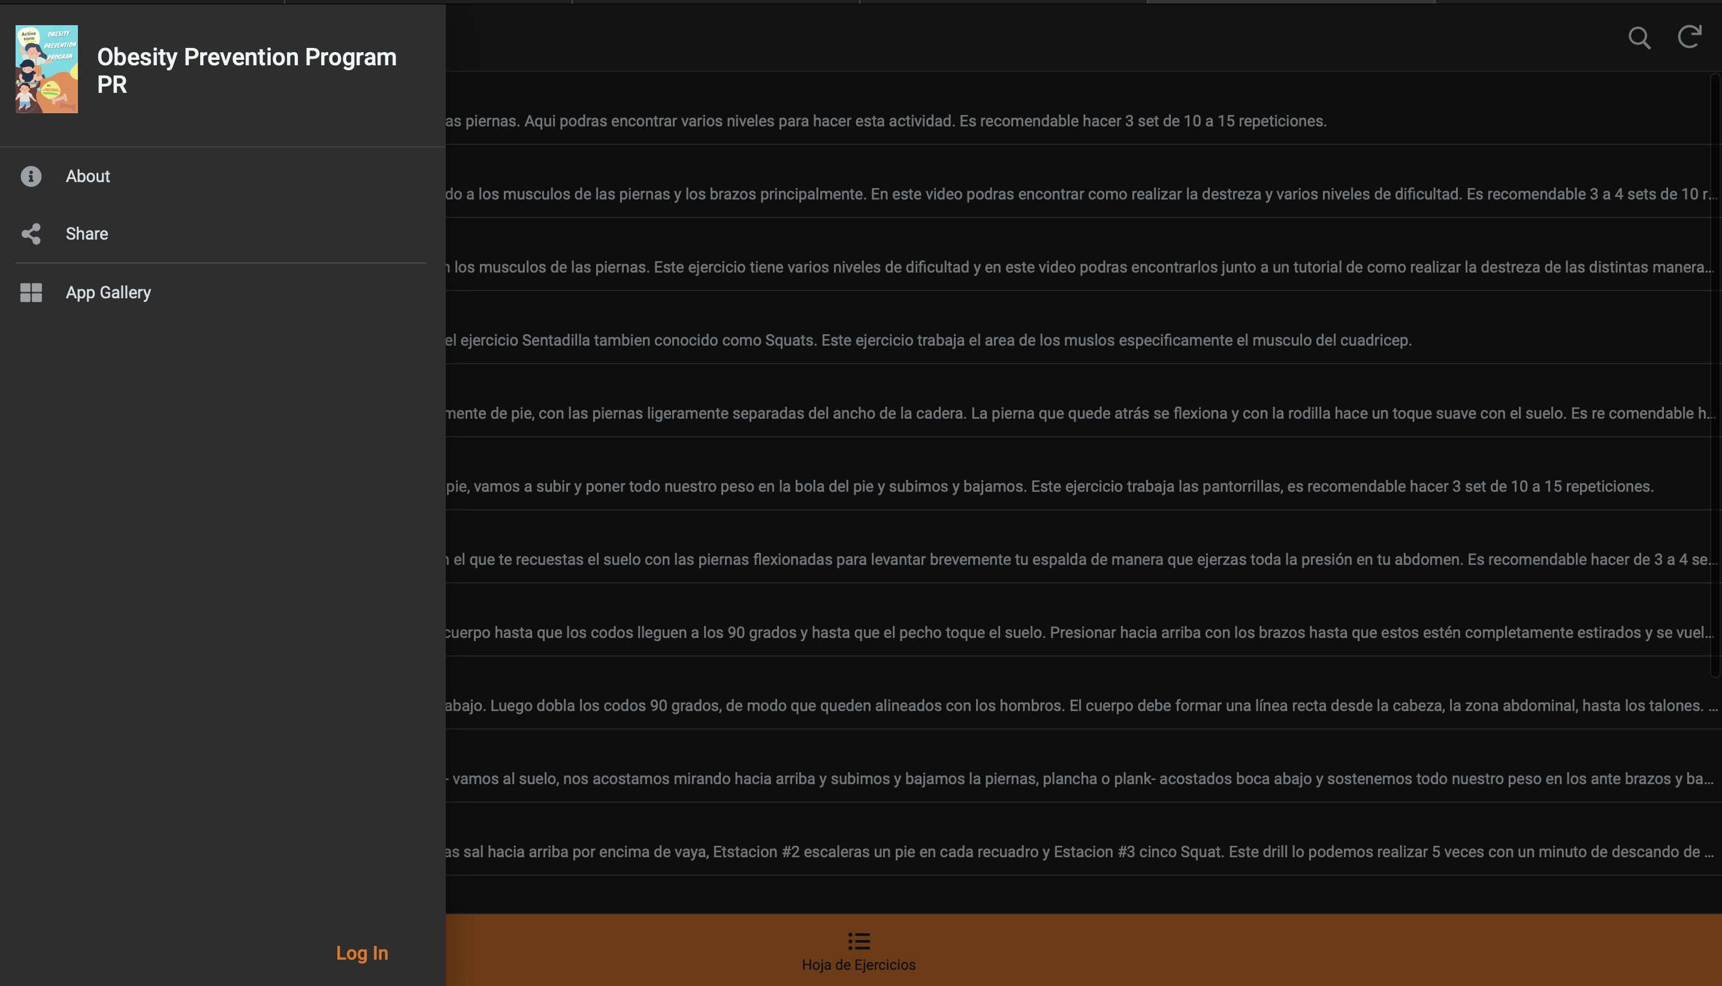Open the Estacion #2 escaleras drill row

(x=1077, y=851)
